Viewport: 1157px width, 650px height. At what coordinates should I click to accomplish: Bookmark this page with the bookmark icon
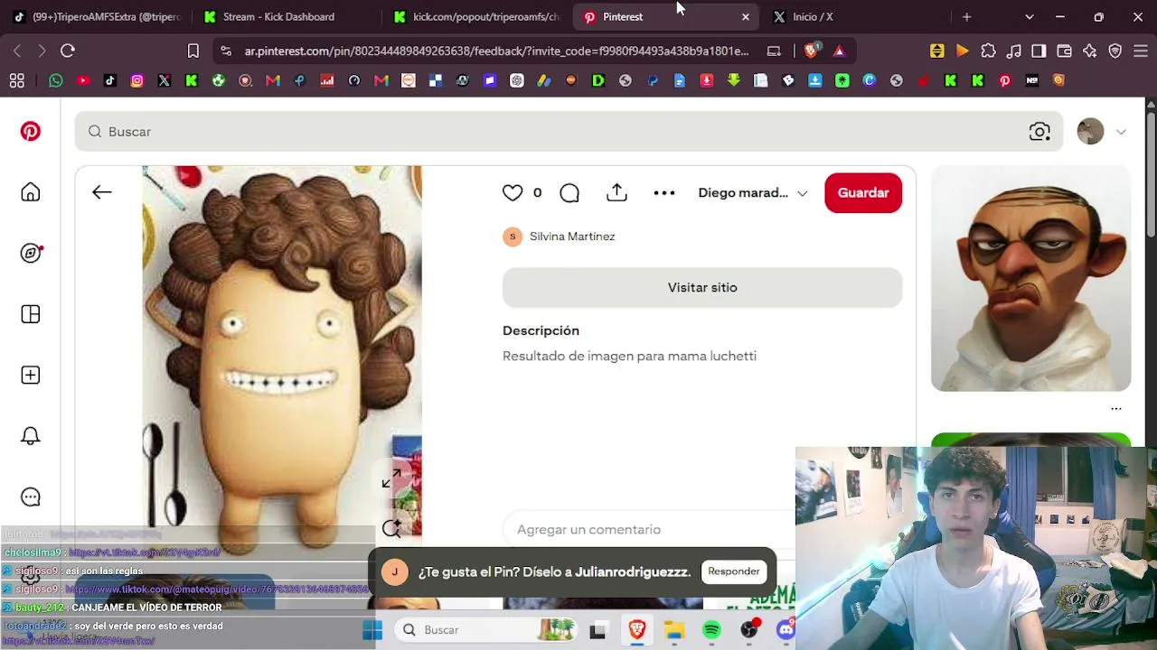[193, 51]
